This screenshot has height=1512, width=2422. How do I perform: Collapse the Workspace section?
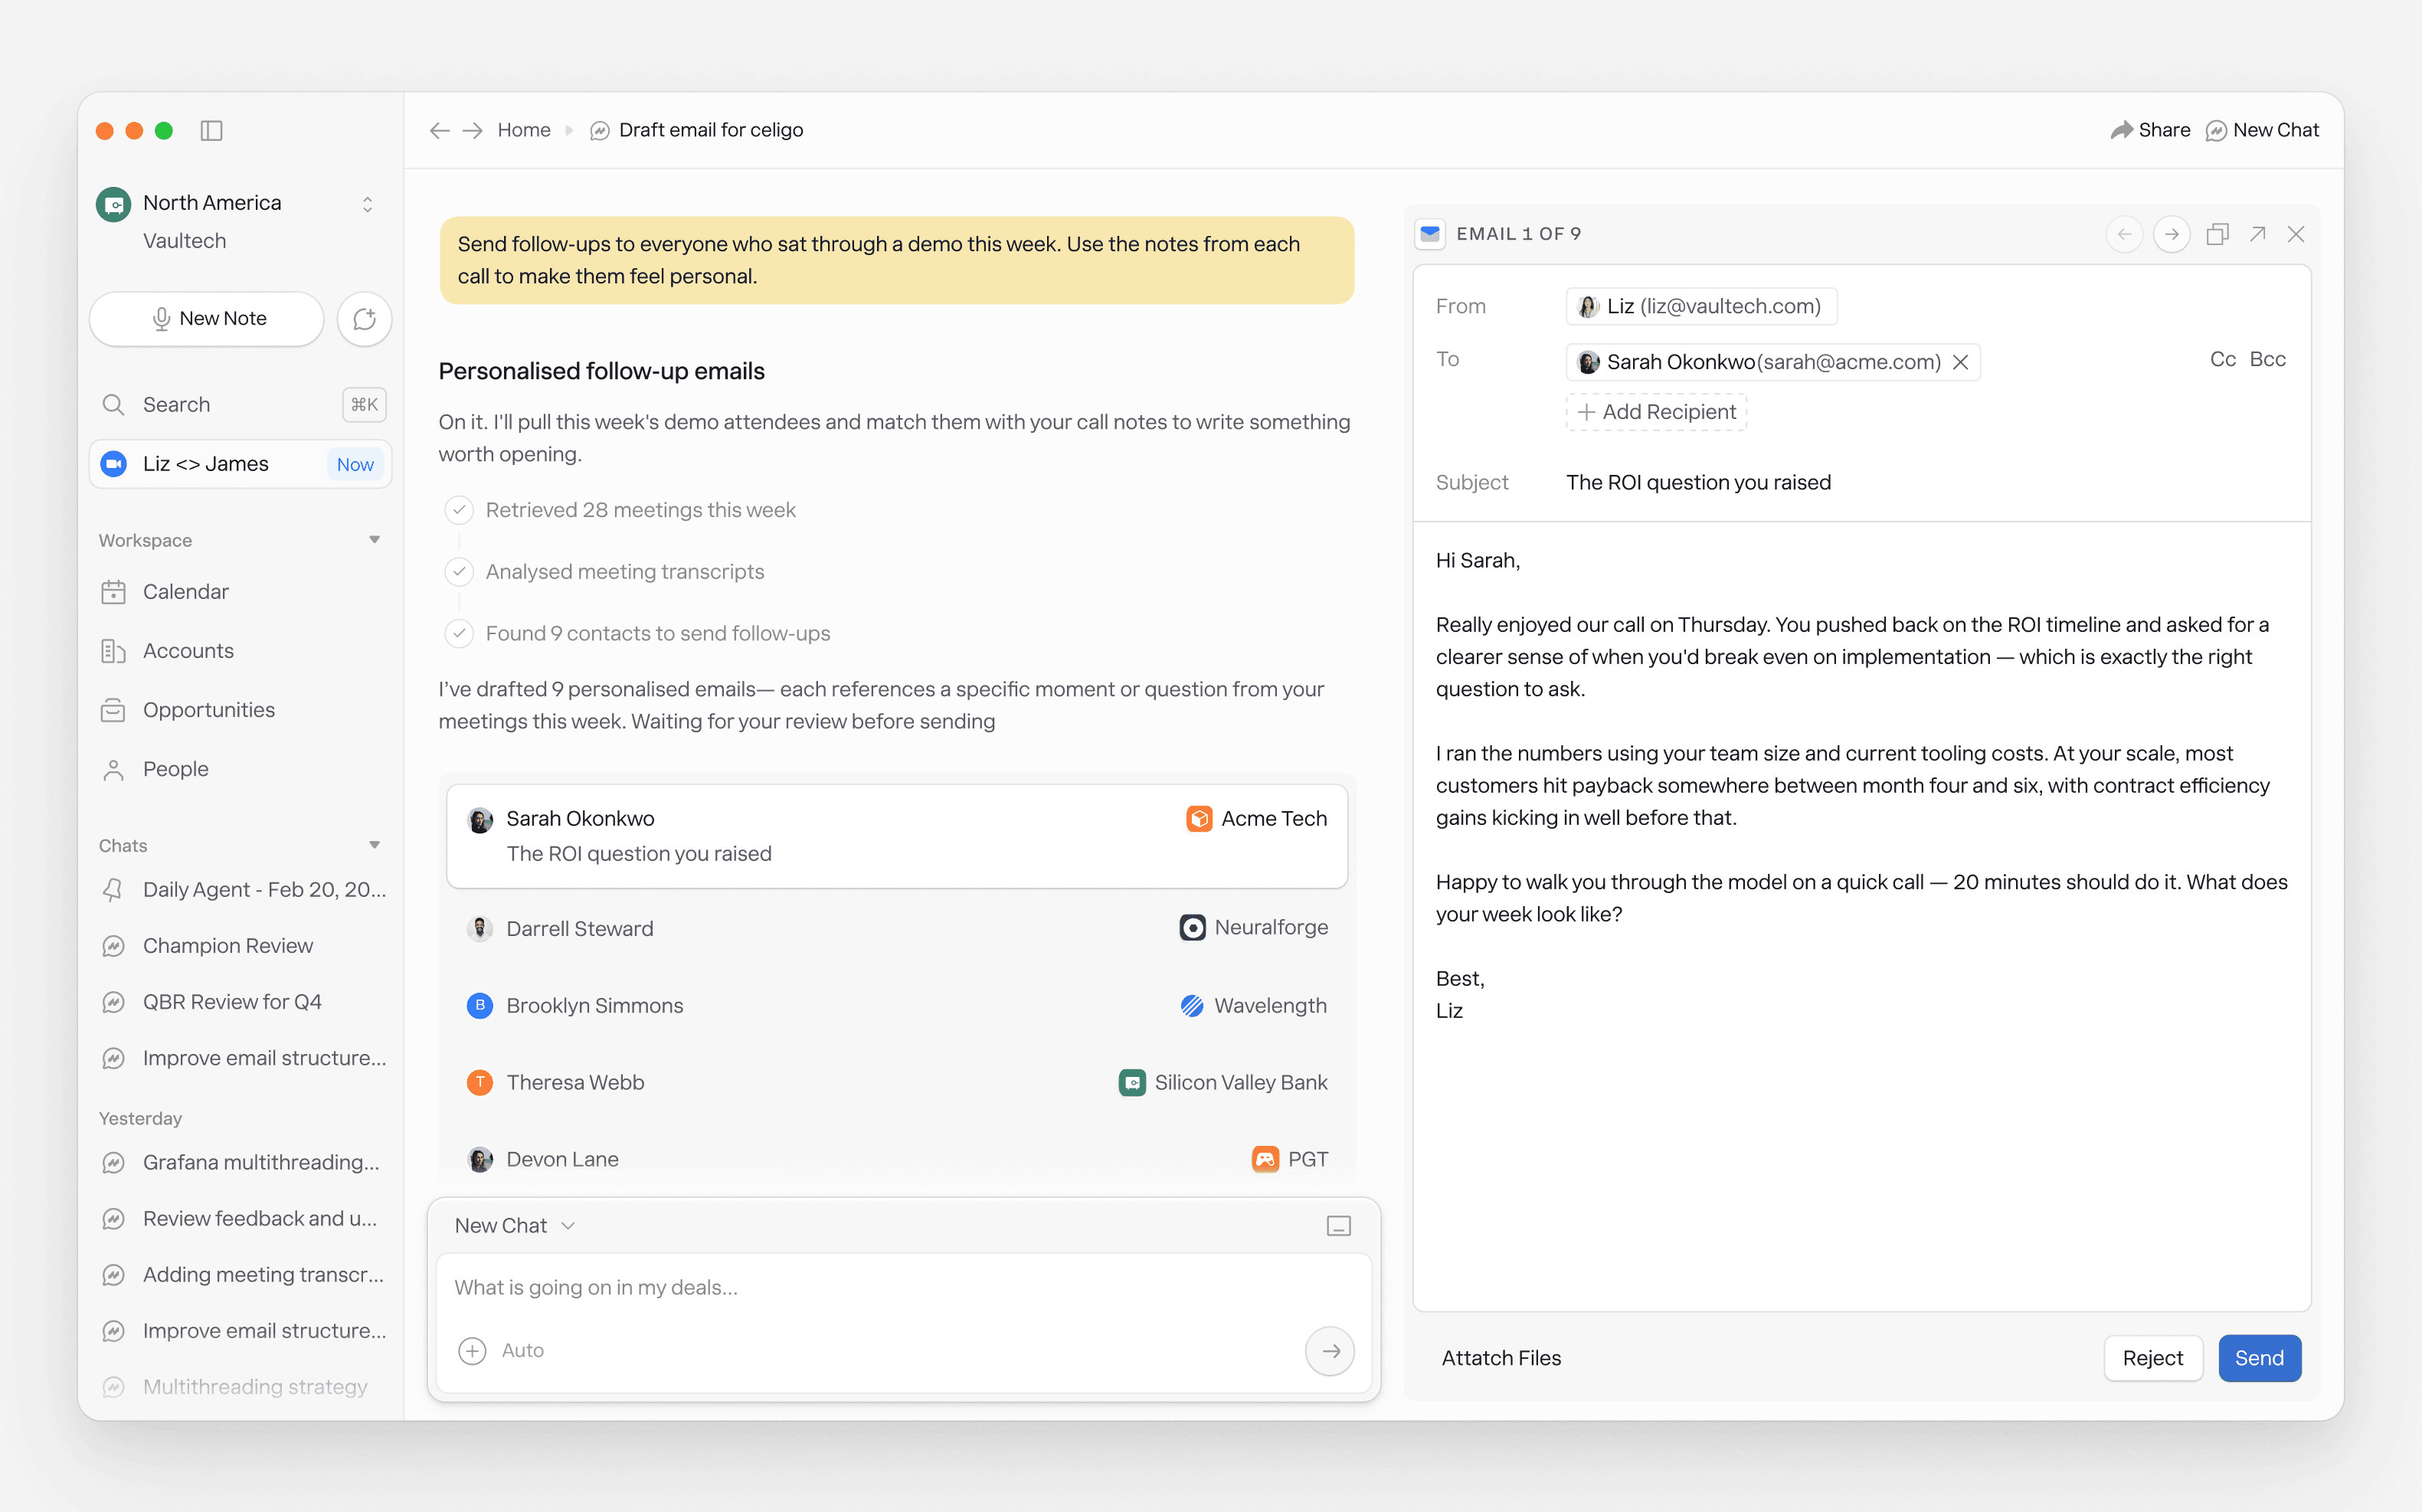(x=375, y=540)
